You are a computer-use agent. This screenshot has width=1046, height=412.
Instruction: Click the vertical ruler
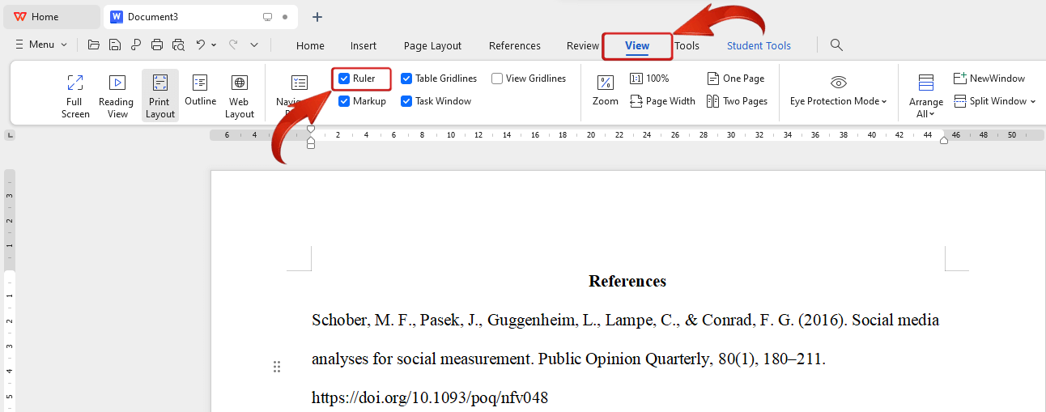(10, 290)
